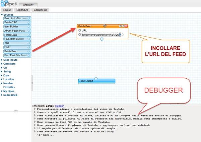This screenshot has height=142, width=201.
Task: Expand the User inputs category
Action: coord(1,60)
